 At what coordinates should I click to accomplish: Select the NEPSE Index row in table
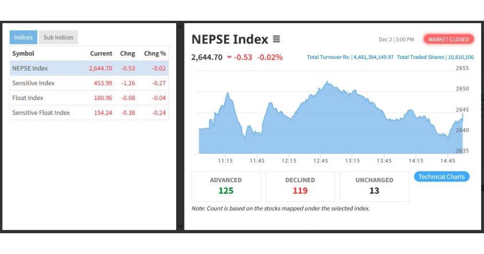(x=89, y=68)
